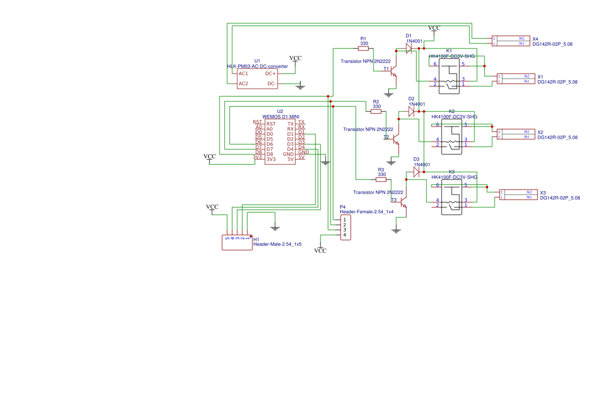Click header H1 Header-Male-2.54 1x5 symbol

coord(236,242)
